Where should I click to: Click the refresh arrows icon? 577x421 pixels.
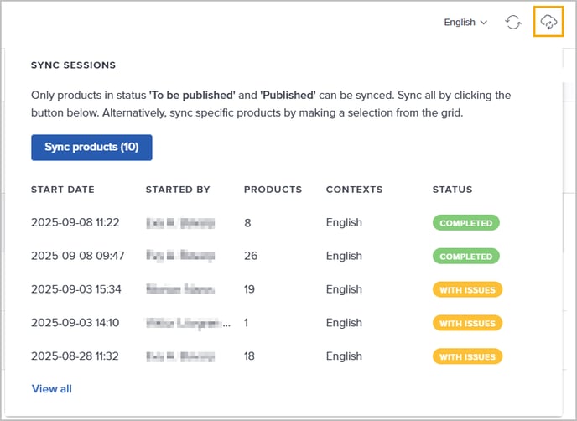[513, 22]
